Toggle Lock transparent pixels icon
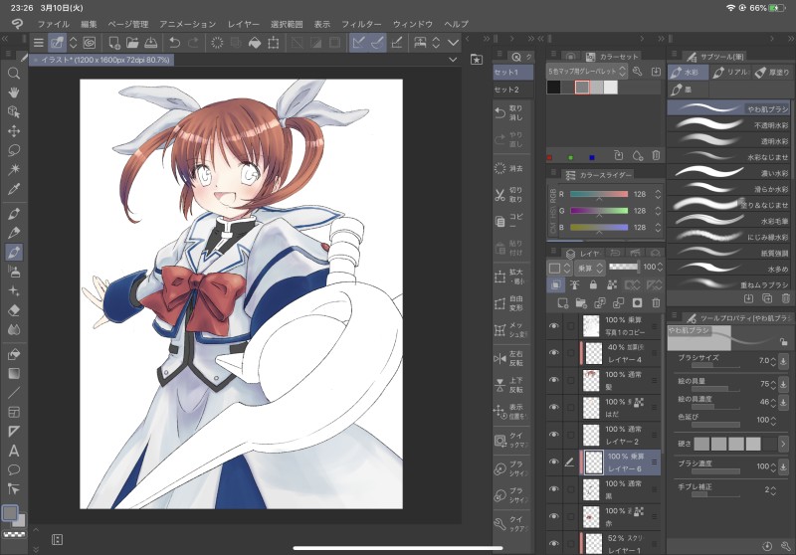This screenshot has height=555, width=796. click(x=612, y=285)
